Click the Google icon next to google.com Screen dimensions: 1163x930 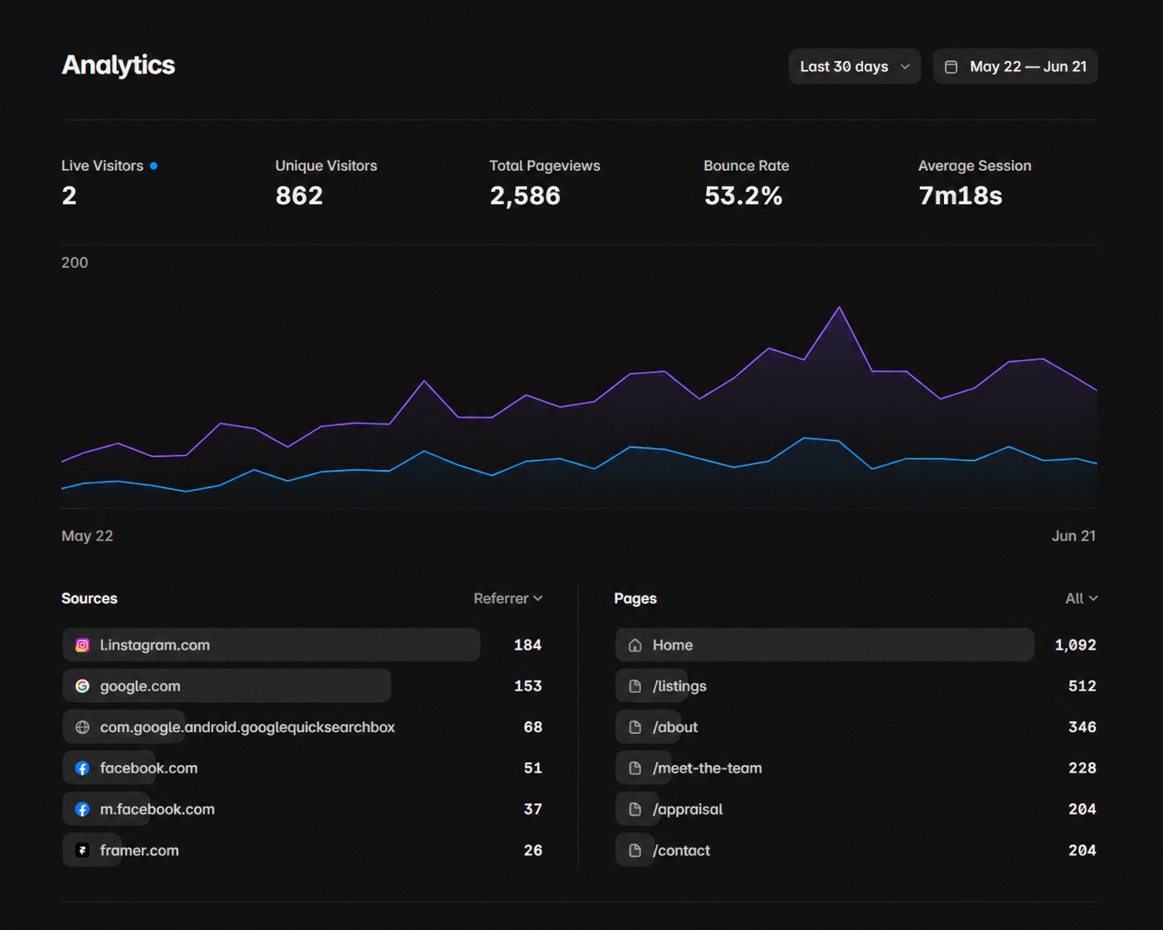pos(82,686)
